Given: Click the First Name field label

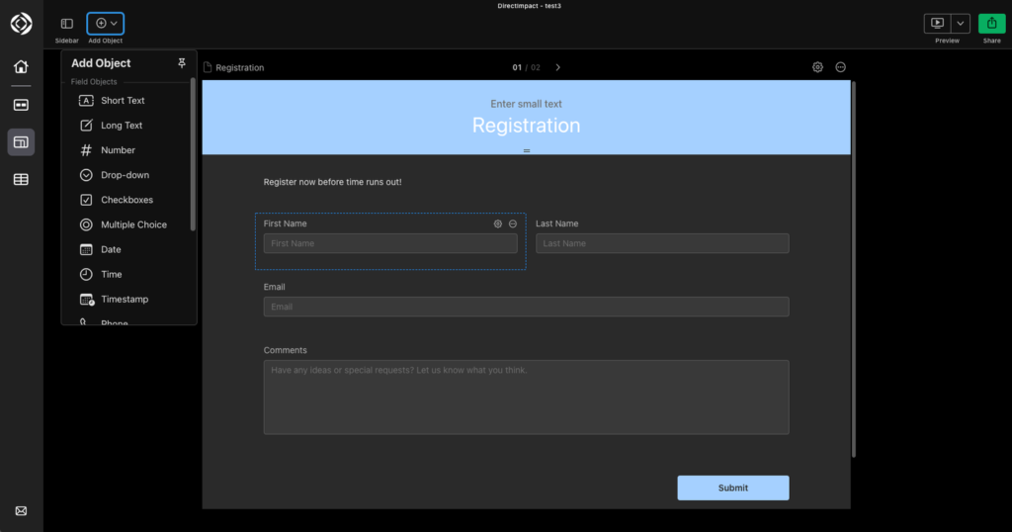Looking at the screenshot, I should pos(286,223).
